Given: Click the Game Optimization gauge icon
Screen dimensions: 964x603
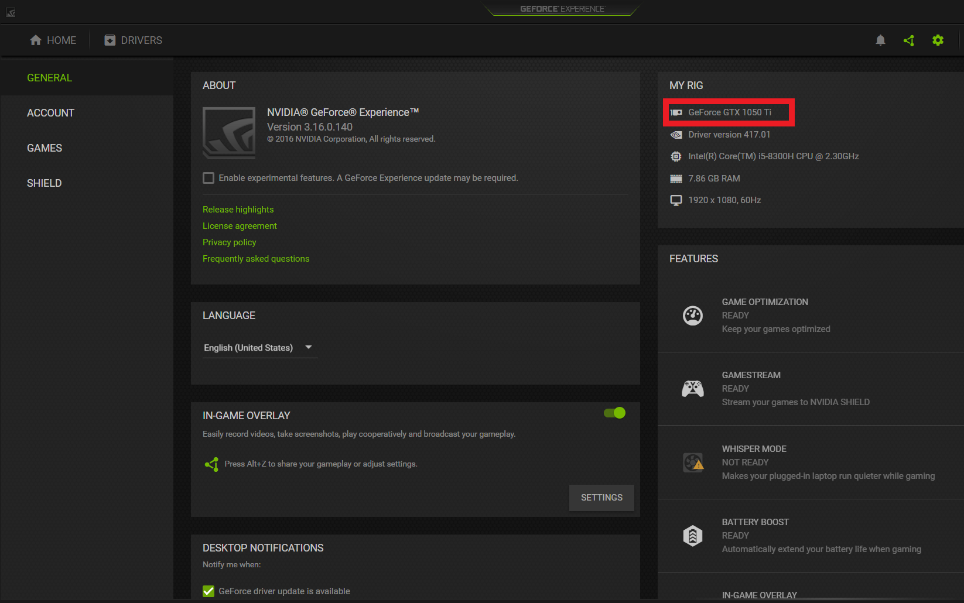Looking at the screenshot, I should click(693, 316).
